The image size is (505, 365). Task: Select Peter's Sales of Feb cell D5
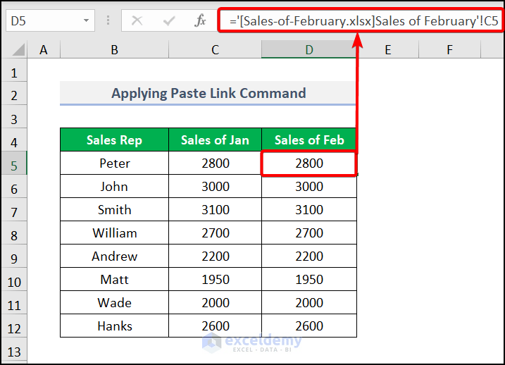309,163
